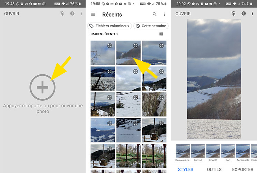Switch to the OUTILS tab
The image size is (257, 173).
[x=214, y=170]
